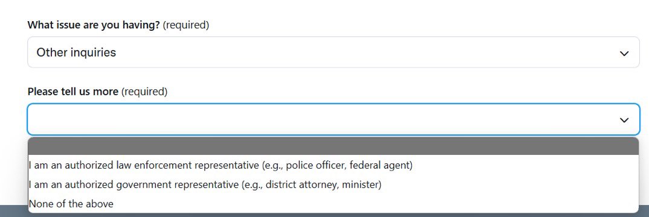649x217 pixels.
Task: Choose the authorized government representative option
Action: (x=333, y=184)
